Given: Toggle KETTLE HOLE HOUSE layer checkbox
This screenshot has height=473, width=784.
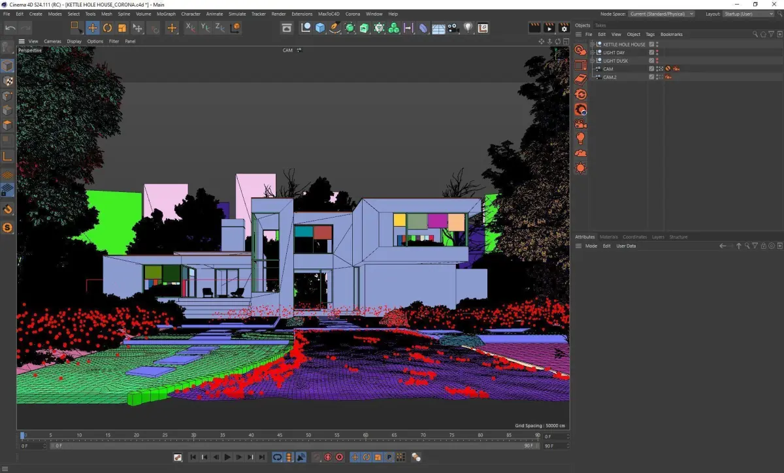Looking at the screenshot, I should pos(651,44).
